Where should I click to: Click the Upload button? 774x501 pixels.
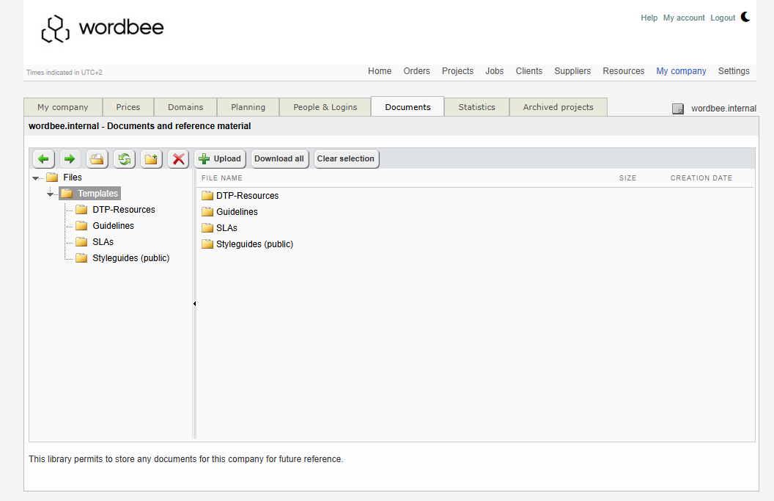click(x=220, y=159)
